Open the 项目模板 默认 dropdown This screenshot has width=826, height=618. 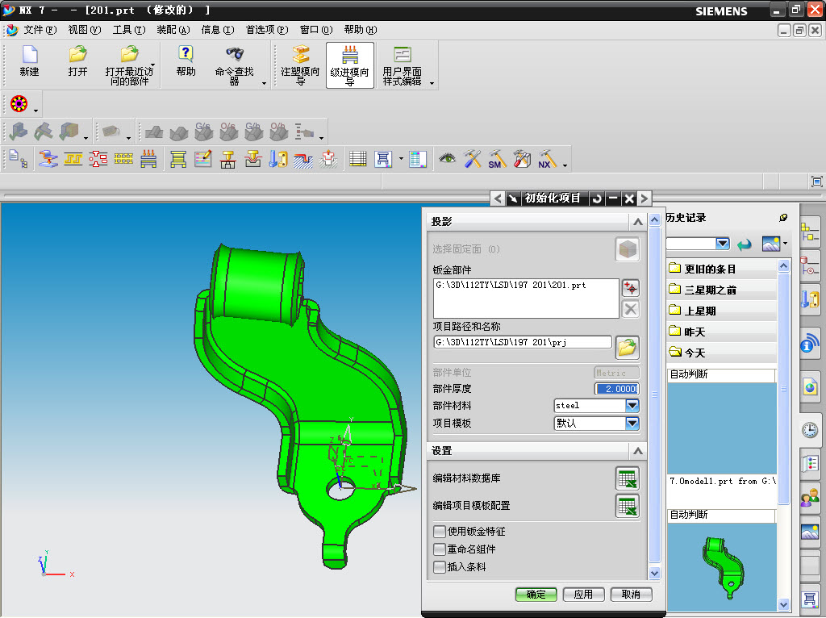[x=632, y=423]
